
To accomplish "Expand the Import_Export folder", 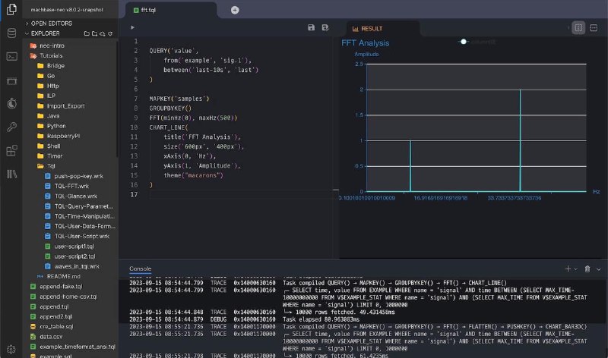I will point(65,105).
